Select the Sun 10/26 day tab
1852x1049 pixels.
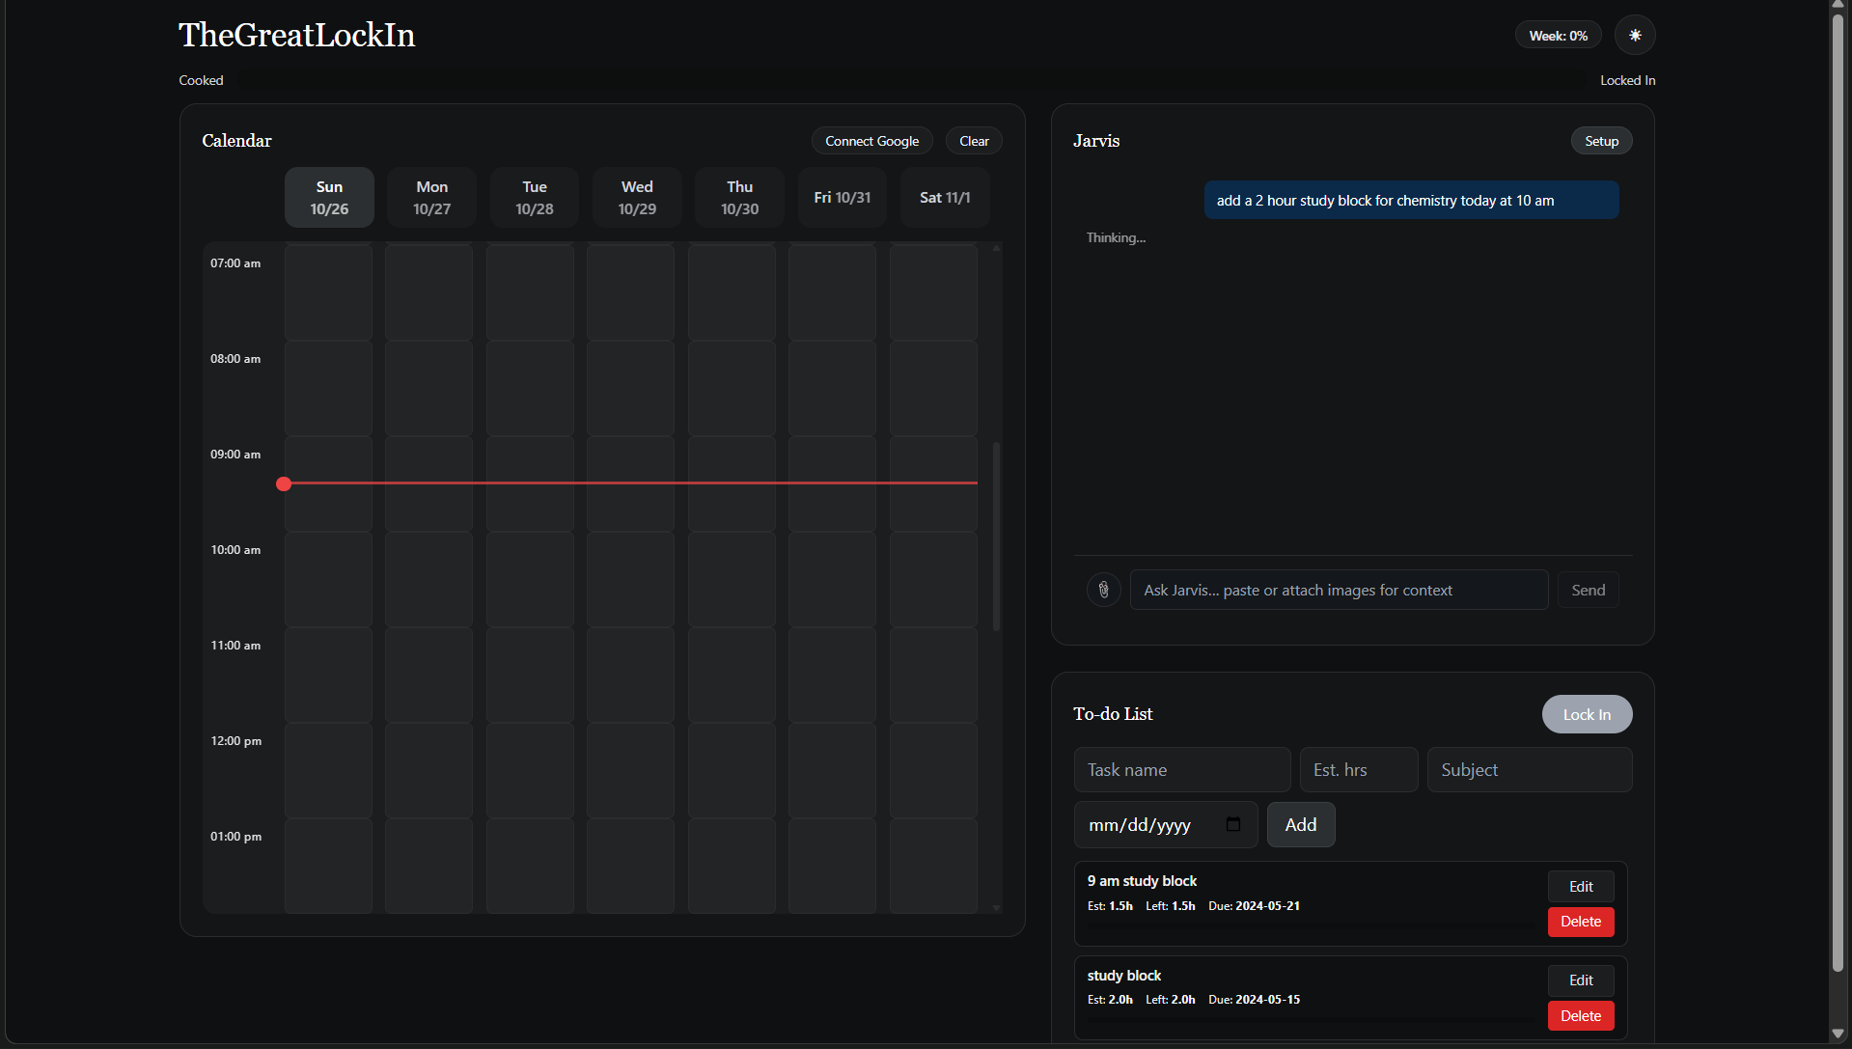point(329,198)
